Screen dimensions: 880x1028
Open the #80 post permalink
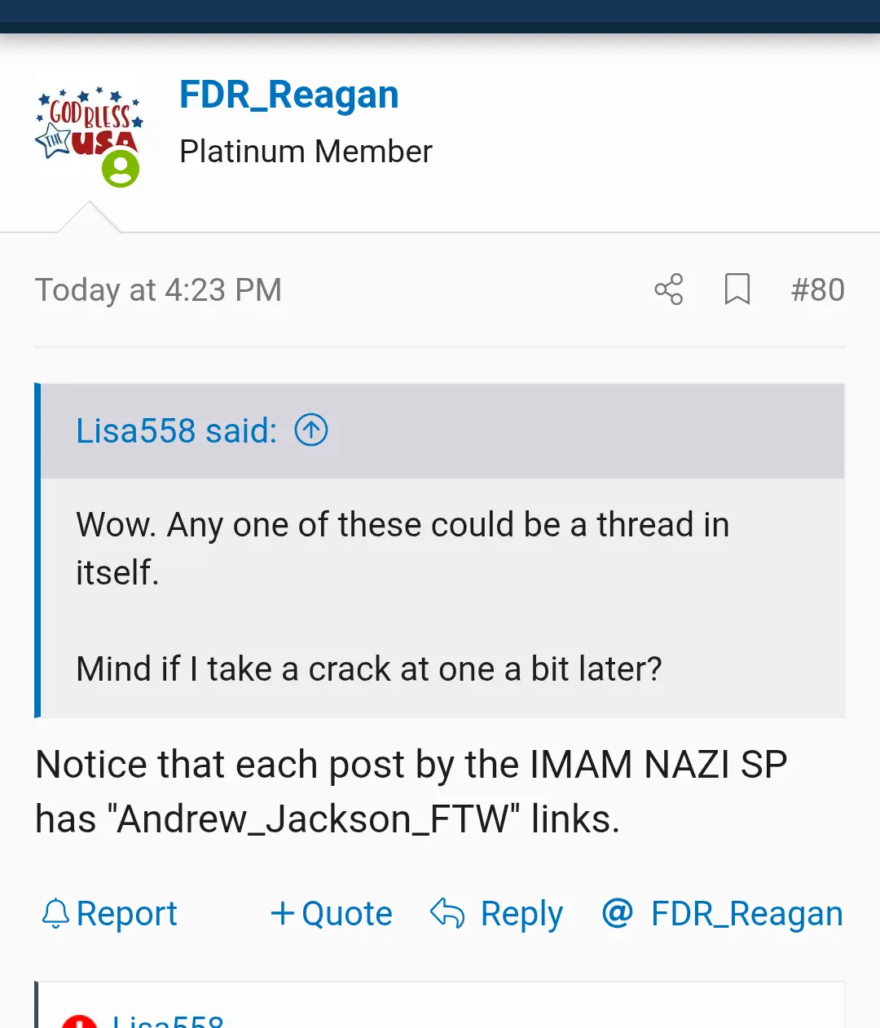click(817, 290)
